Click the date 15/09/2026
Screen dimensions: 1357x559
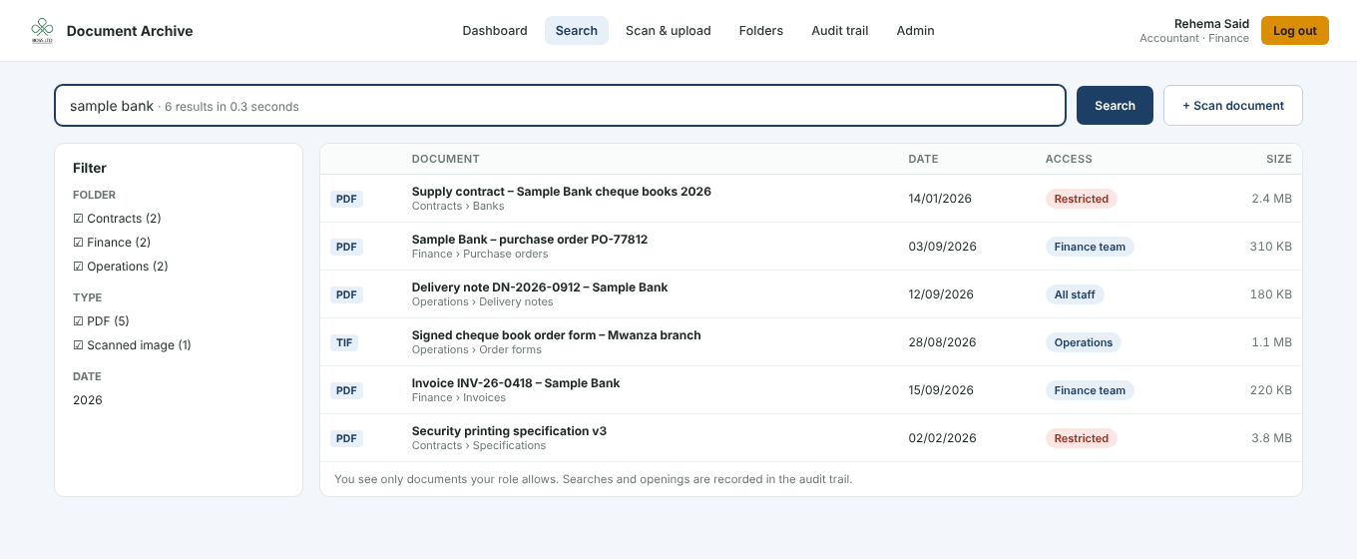[x=940, y=390]
